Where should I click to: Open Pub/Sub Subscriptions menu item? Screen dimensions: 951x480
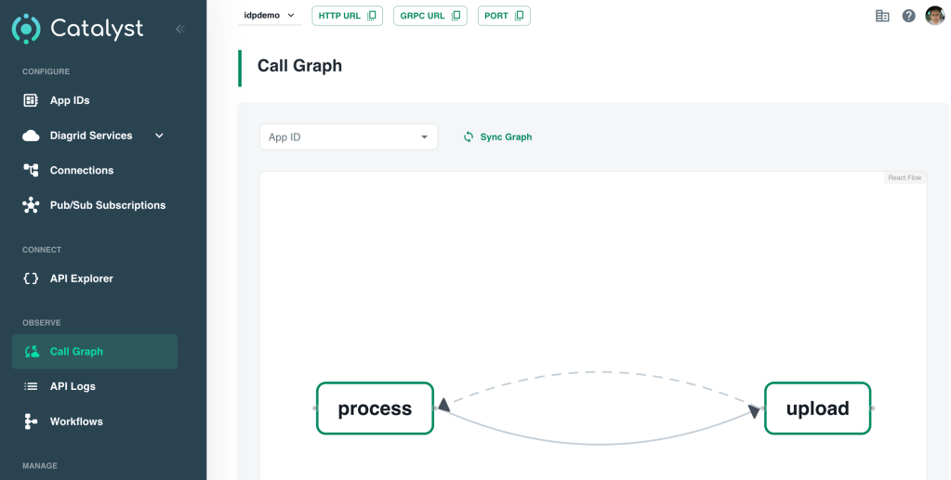tap(107, 205)
